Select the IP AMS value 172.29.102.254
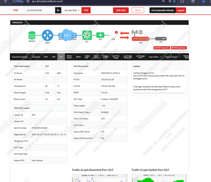211x182 pixels. click(108, 86)
